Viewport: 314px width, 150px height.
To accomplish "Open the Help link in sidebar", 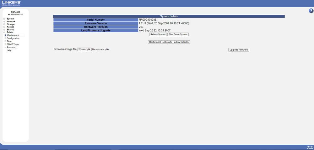I will pyautogui.click(x=9, y=50).
